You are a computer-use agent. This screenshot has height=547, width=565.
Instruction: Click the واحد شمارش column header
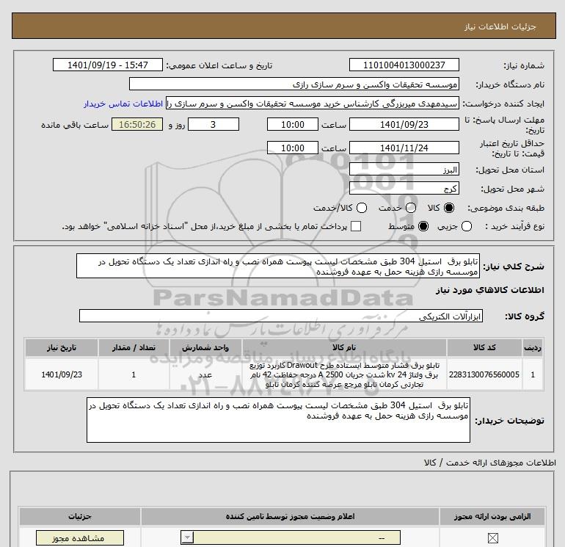pos(205,347)
